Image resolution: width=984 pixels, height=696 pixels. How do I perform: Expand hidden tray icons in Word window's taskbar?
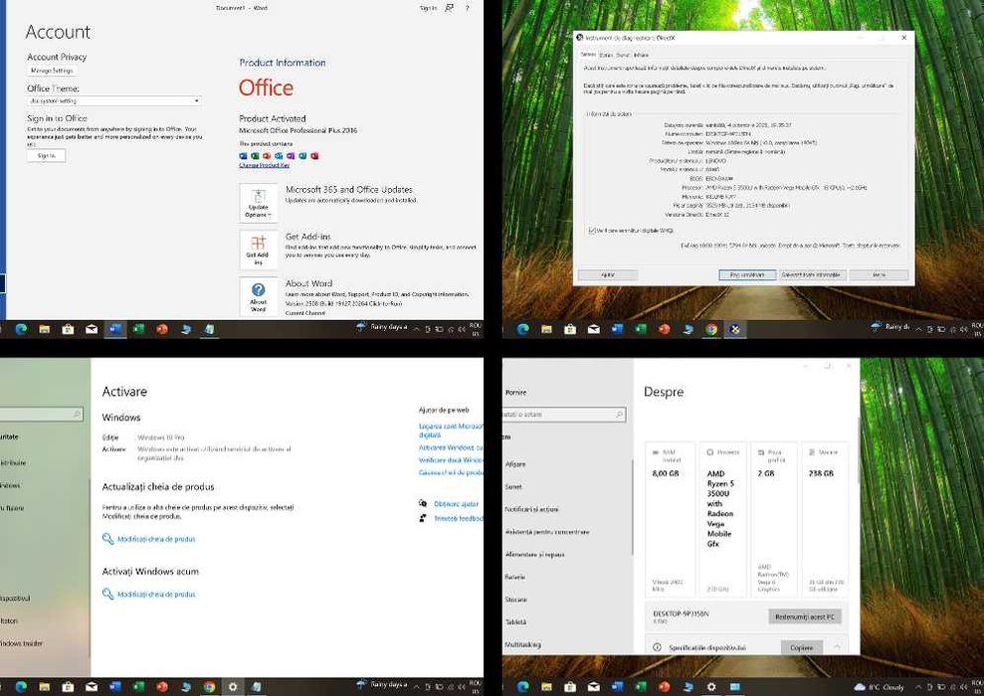coord(416,328)
